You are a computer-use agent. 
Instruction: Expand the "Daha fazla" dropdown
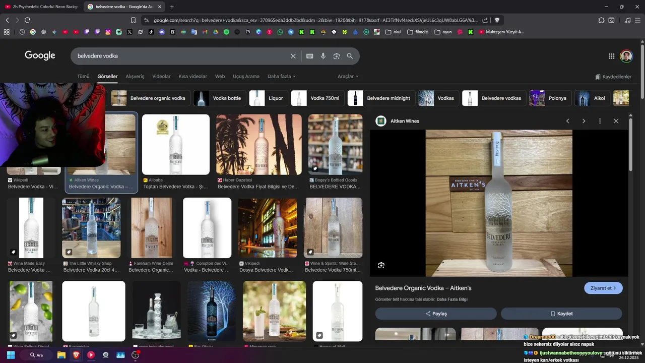pos(281,77)
